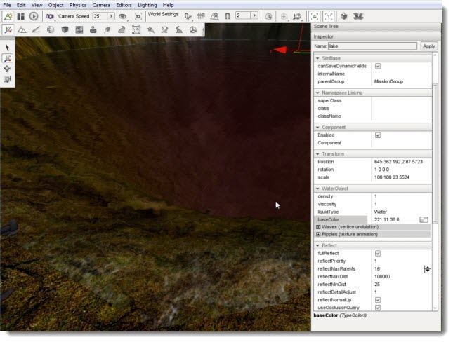The height and width of the screenshot is (342, 453).
Task: Click the prefab box icon
Action: click(x=344, y=16)
